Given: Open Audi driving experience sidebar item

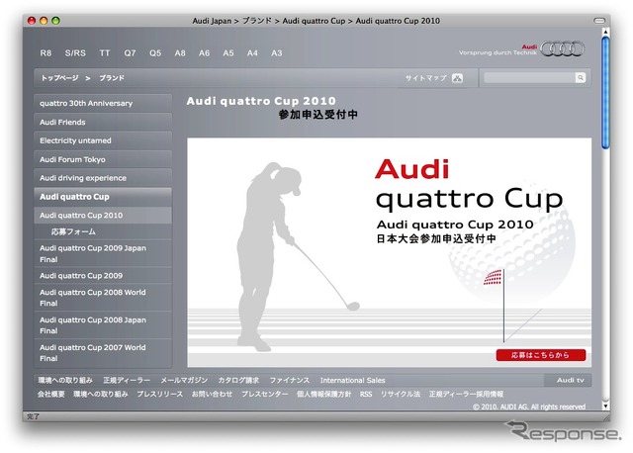Looking at the screenshot, I should point(103,178).
